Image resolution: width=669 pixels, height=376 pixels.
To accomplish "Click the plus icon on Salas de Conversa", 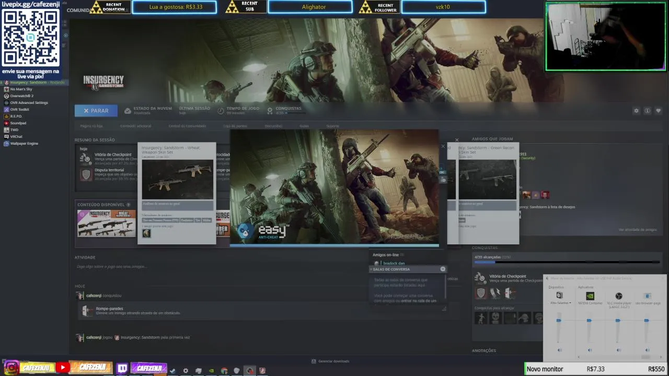I will coord(443,269).
